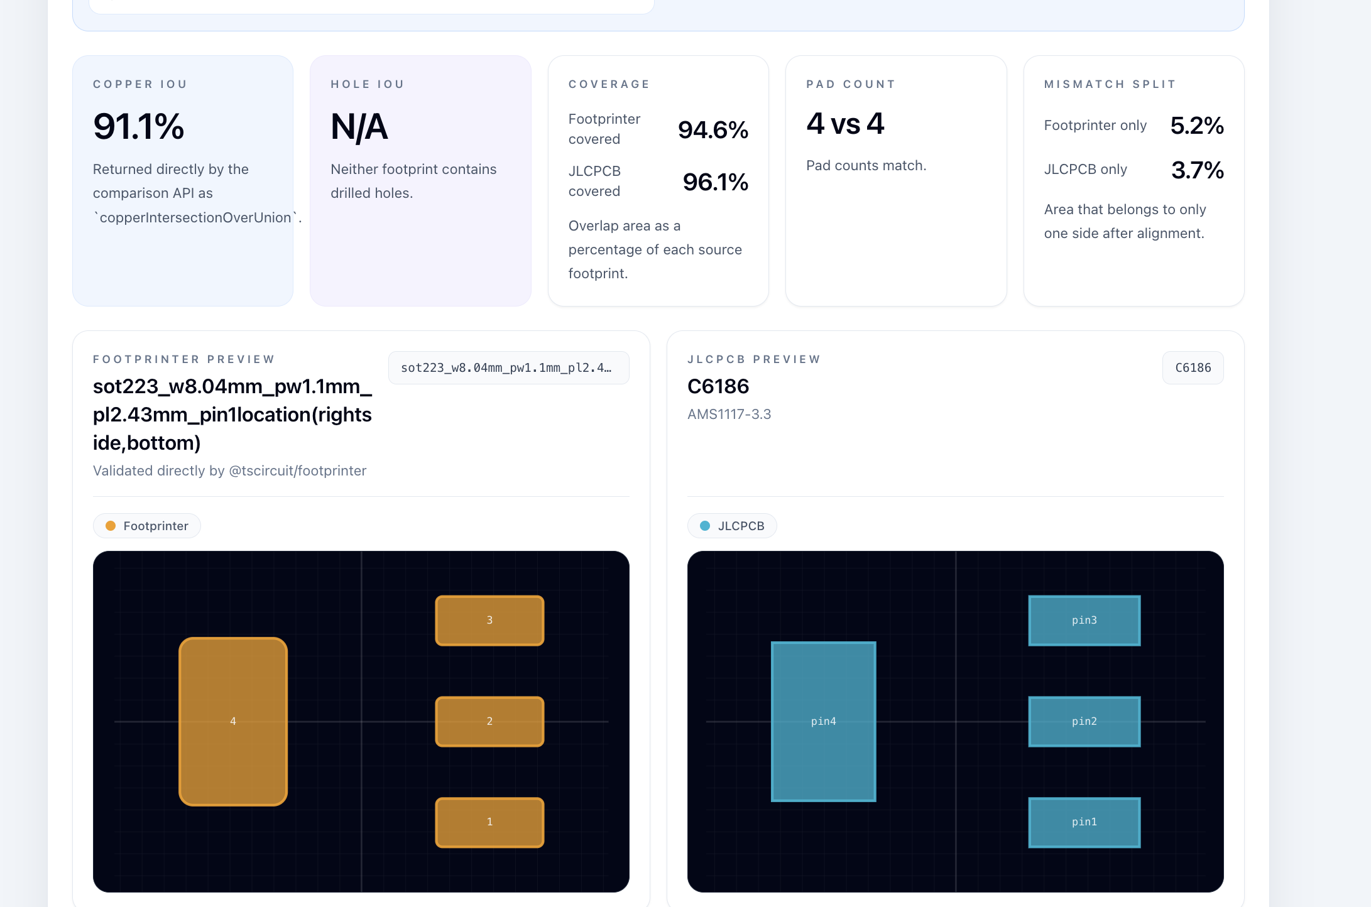Click the JLCPCB legend chip
The height and width of the screenshot is (907, 1371).
tap(732, 526)
